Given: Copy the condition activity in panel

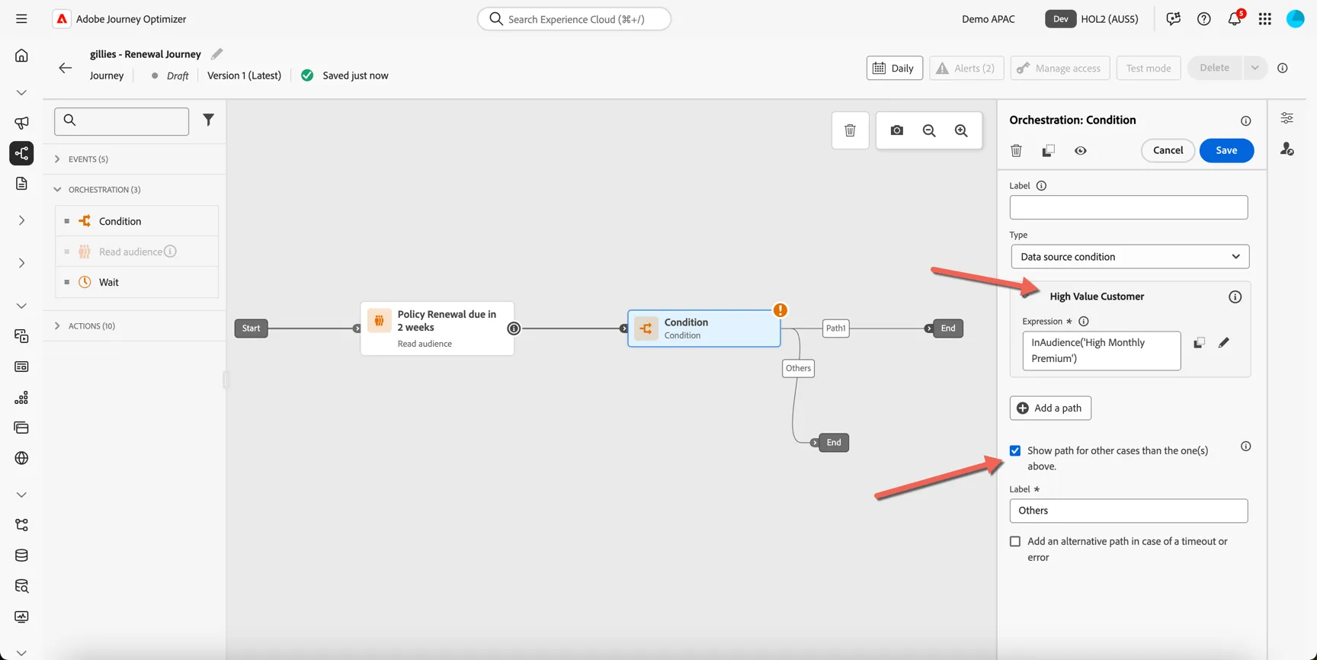Looking at the screenshot, I should click(1049, 150).
